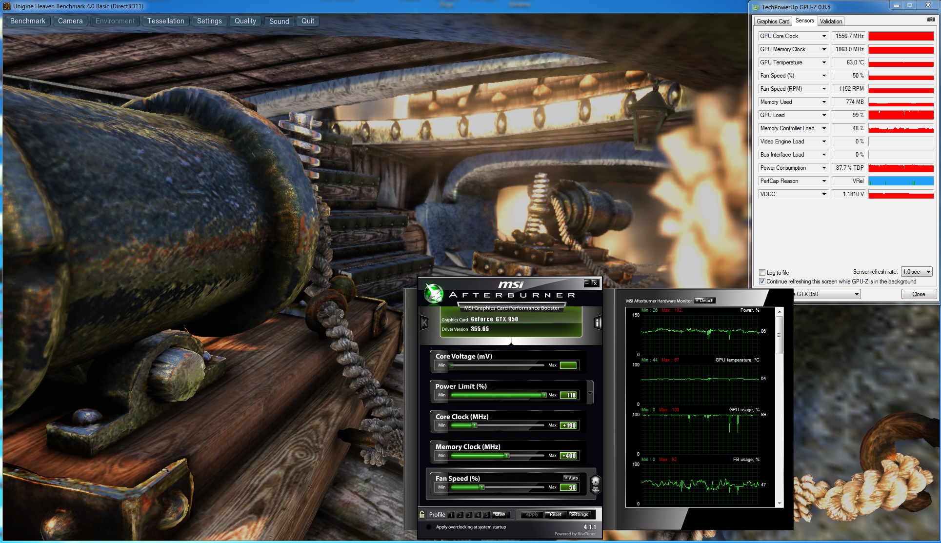Open the Settings menu in Heaven
The width and height of the screenshot is (941, 543).
(x=209, y=21)
